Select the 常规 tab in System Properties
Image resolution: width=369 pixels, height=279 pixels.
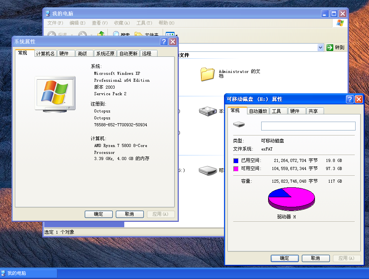pos(25,53)
